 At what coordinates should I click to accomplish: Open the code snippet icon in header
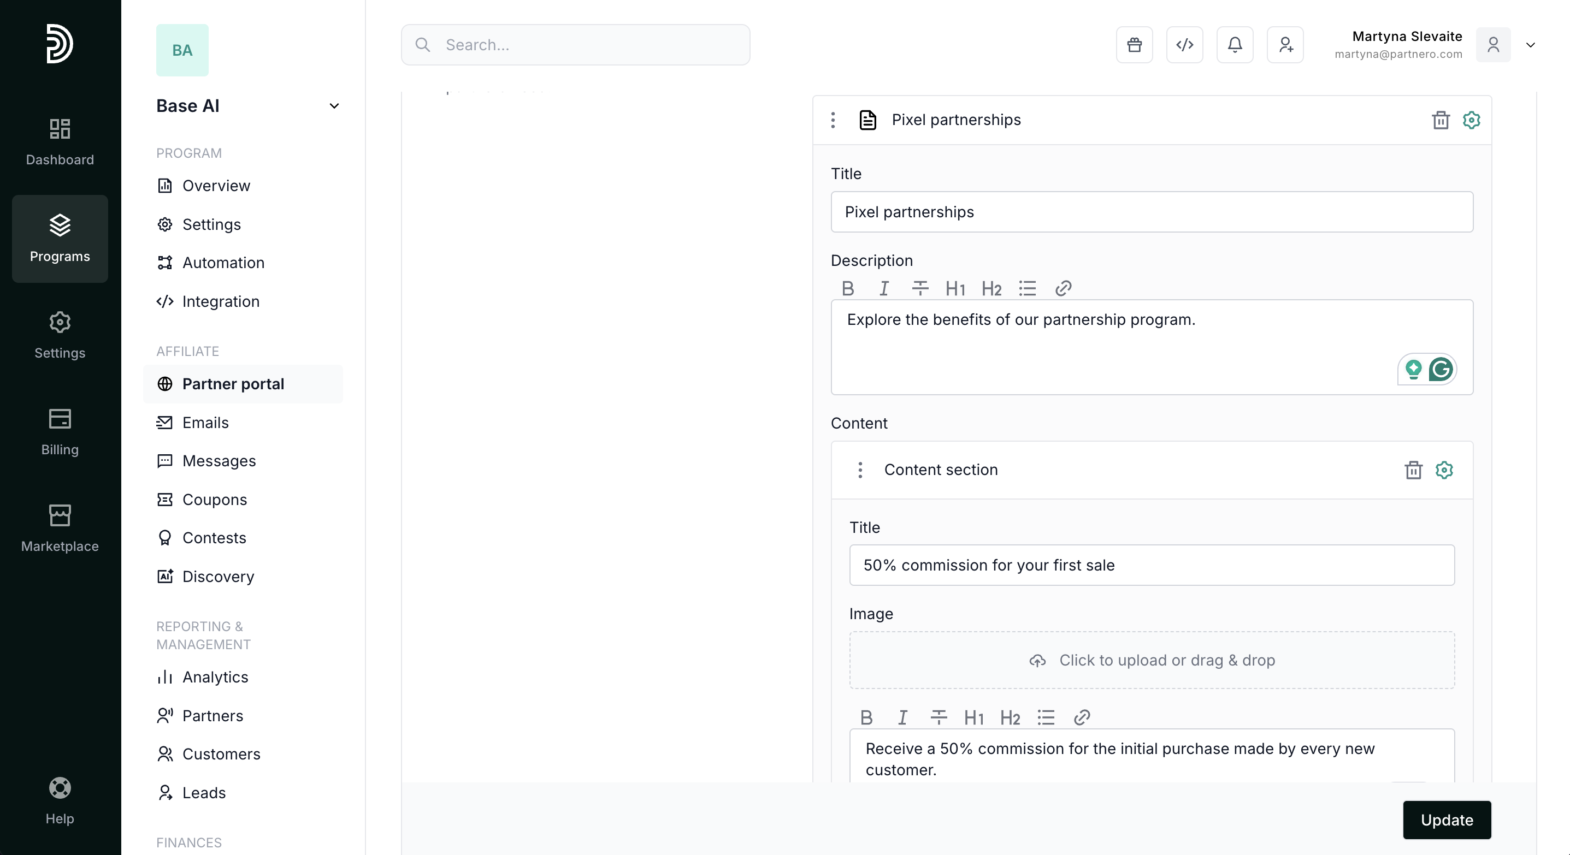coord(1184,45)
